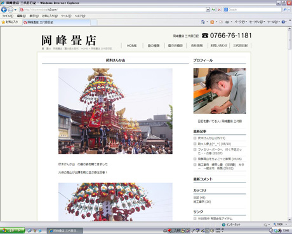Click the search magnifier icon
The height and width of the screenshot is (234, 292).
285,10
